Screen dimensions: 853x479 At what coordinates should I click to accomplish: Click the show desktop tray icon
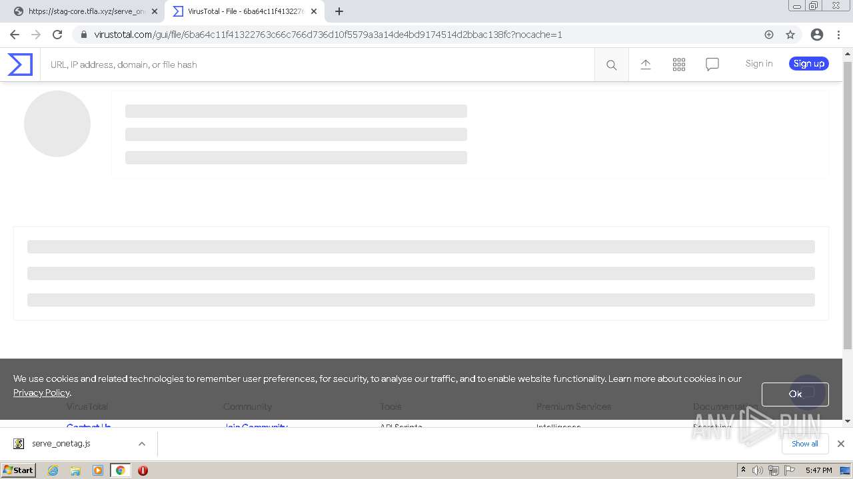pos(845,470)
